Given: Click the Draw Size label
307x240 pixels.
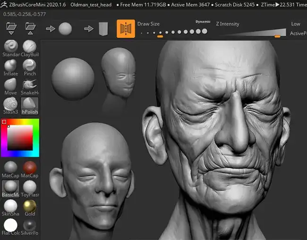Looking at the screenshot, I should [x=148, y=24].
